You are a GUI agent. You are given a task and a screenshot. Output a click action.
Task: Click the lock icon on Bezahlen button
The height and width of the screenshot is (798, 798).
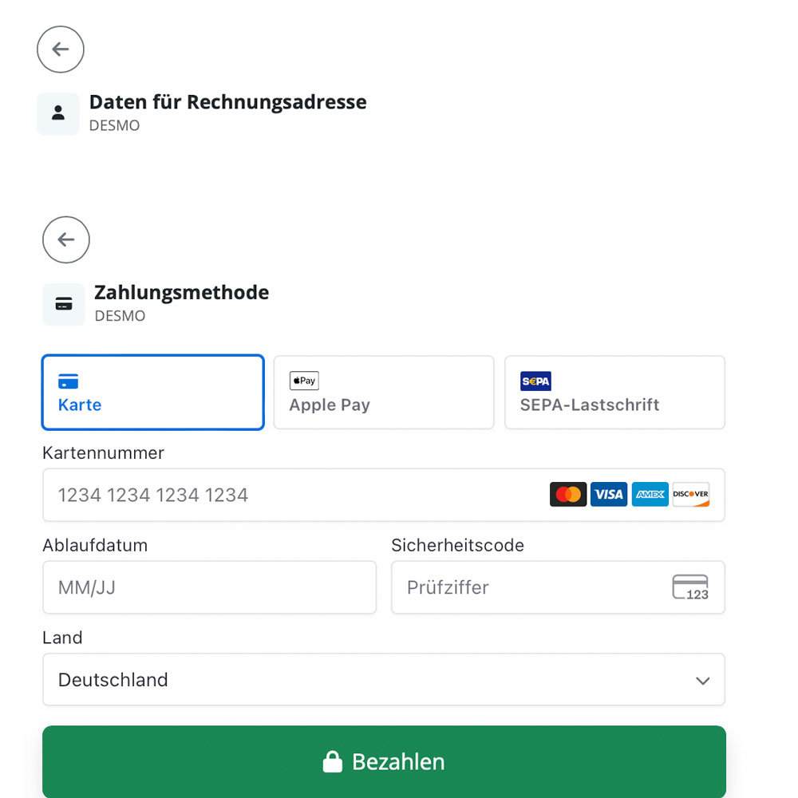tap(332, 762)
